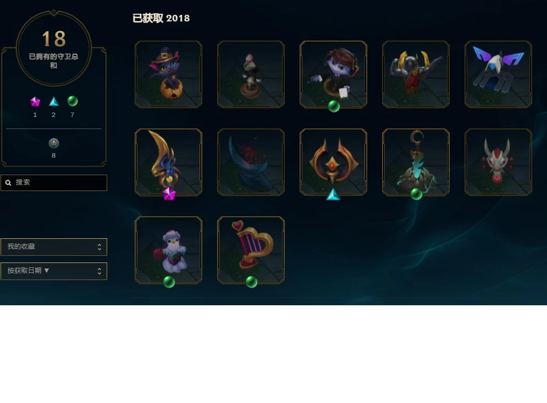The image size is (547, 403).
Task: Click the round emblem icon above number 8
Action: click(x=54, y=143)
